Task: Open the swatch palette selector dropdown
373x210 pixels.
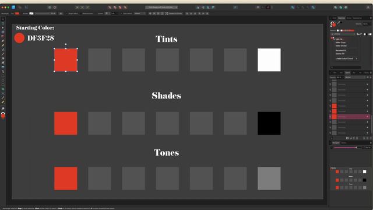Action: tap(343, 34)
